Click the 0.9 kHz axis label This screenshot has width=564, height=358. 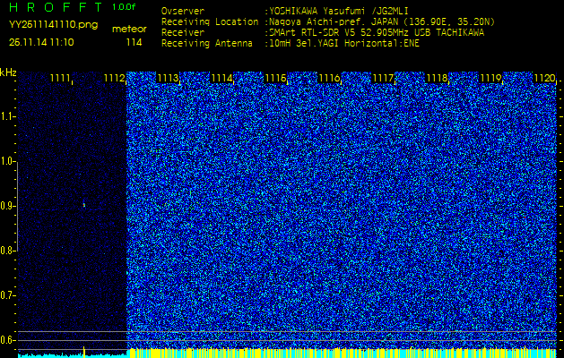pos(7,206)
